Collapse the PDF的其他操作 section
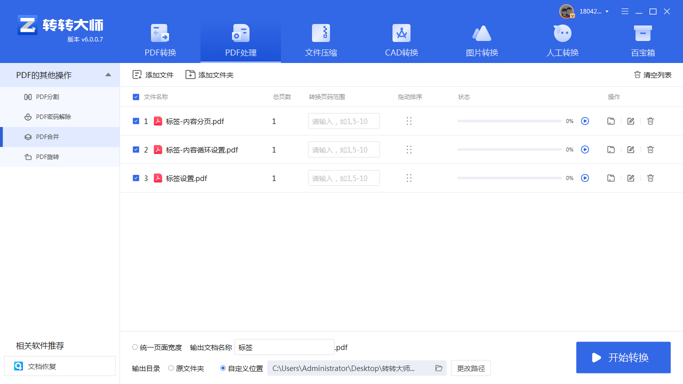Screen dimensions: 683x384 108,75
